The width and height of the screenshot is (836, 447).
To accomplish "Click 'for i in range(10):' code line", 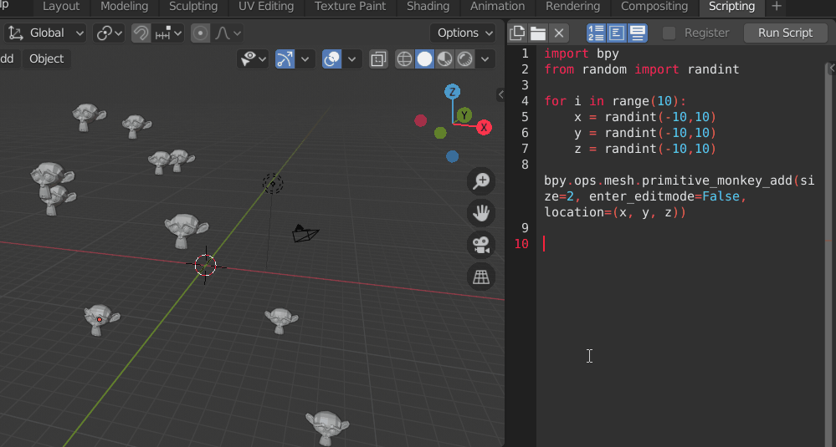I will click(x=615, y=101).
